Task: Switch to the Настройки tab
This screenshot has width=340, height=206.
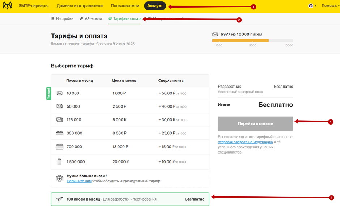Action: point(62,19)
